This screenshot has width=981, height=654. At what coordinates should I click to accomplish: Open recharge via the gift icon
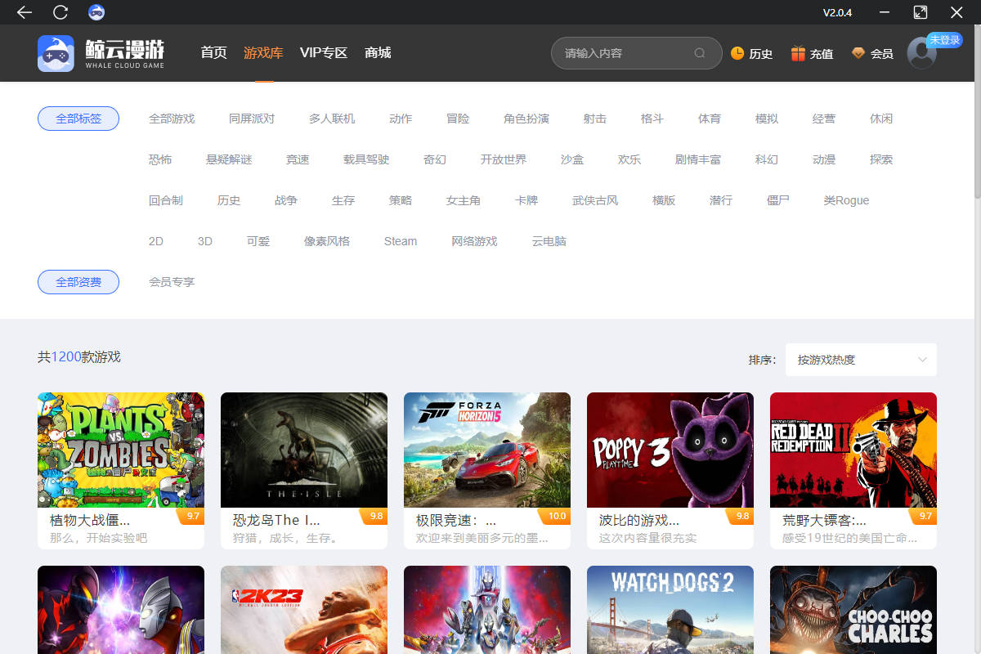tap(798, 53)
